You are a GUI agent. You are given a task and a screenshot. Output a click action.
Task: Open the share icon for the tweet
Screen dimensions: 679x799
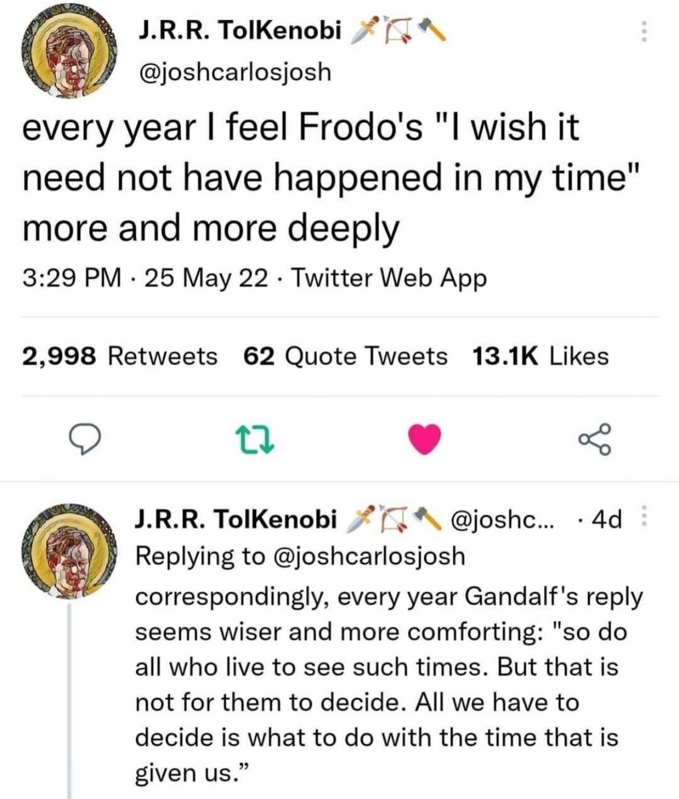pos(595,440)
